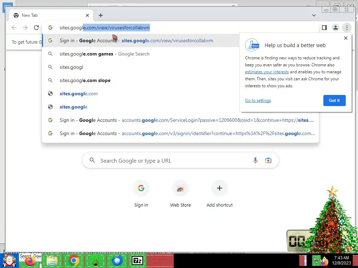Click the 'Search Google or type a URL' box
The image size is (358, 268).
click(x=180, y=161)
